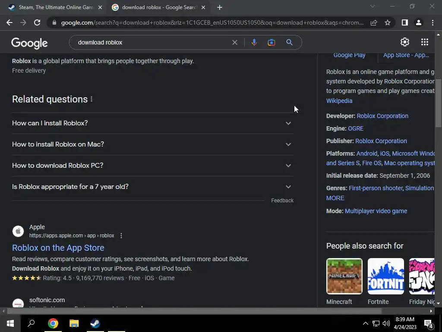
Task: Expand Is Roblox appropriate for 7 year old
Action: pos(152,187)
